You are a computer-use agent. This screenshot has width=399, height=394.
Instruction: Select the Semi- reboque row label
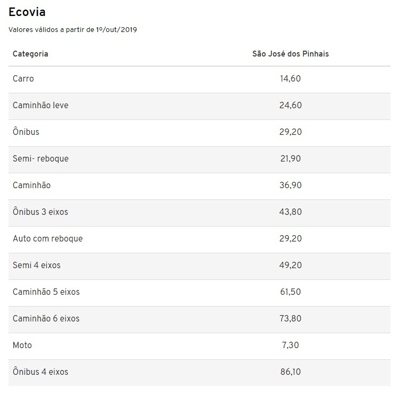click(40, 159)
